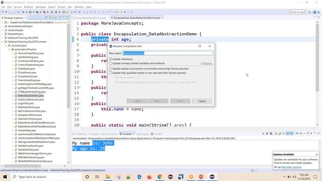Screen dimensions: 322x181
Task: Open the Java perspective icon near Quick Access
Action: point(315,12)
